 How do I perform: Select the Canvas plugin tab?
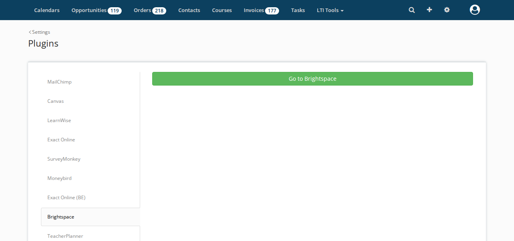pos(90,101)
